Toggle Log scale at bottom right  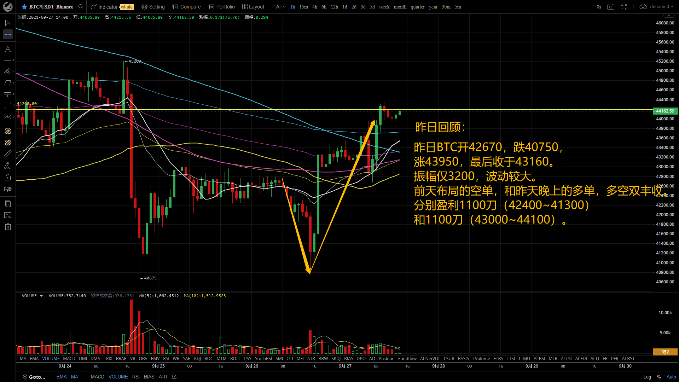pos(647,377)
